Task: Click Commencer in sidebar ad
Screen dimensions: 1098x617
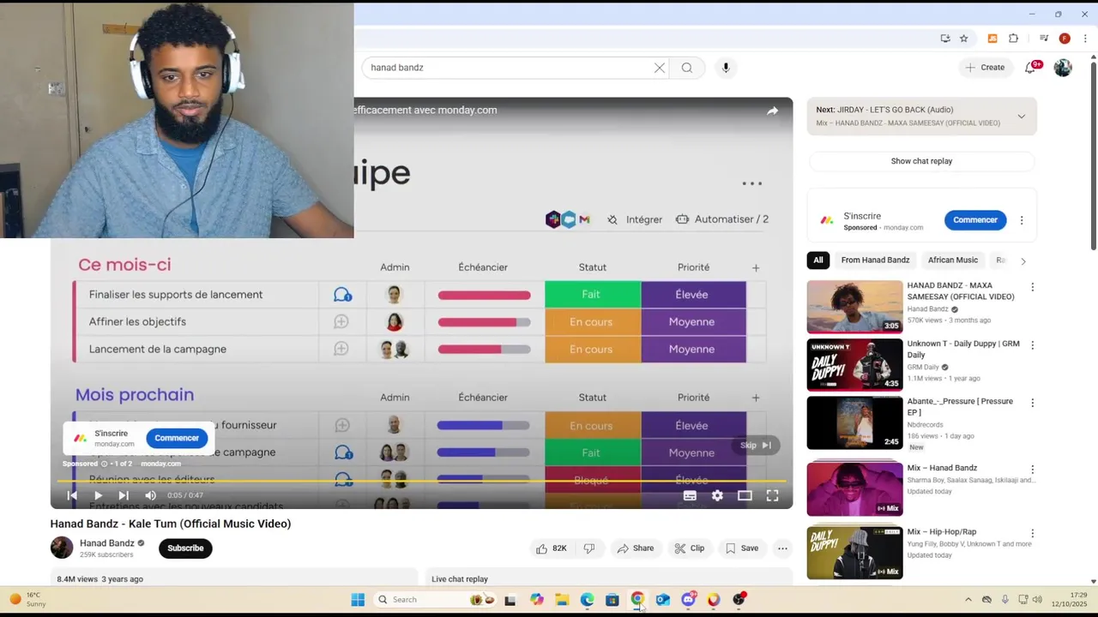Action: click(x=975, y=220)
